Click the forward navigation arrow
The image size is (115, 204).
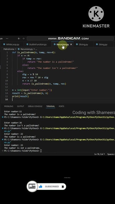(23, 39)
